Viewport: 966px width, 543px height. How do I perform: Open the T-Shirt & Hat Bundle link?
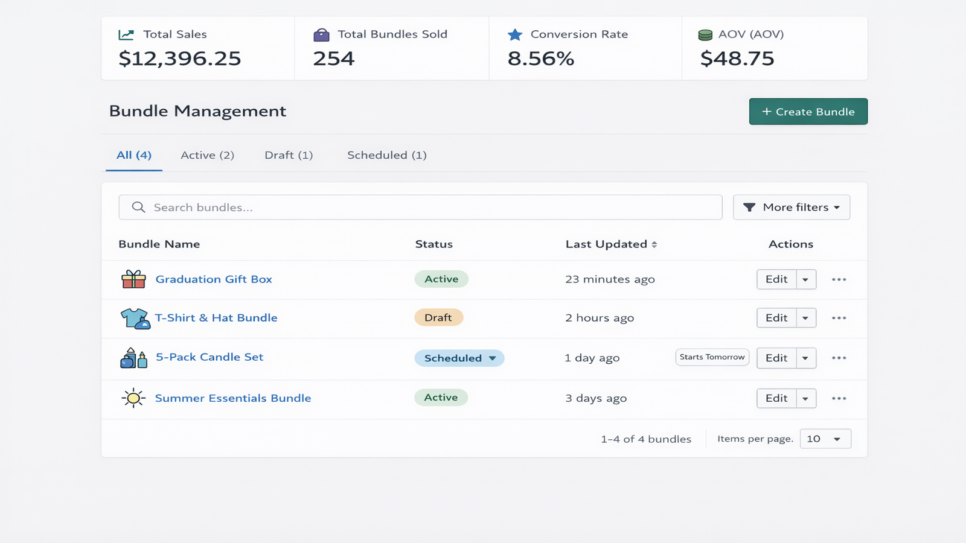[x=216, y=318]
